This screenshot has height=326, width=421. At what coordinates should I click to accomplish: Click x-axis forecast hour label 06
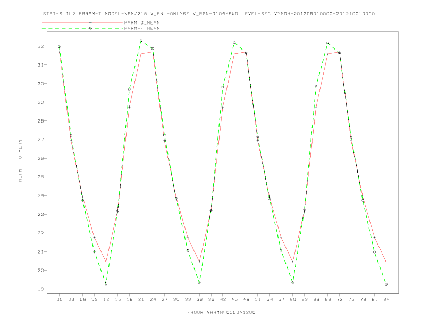tap(83, 299)
